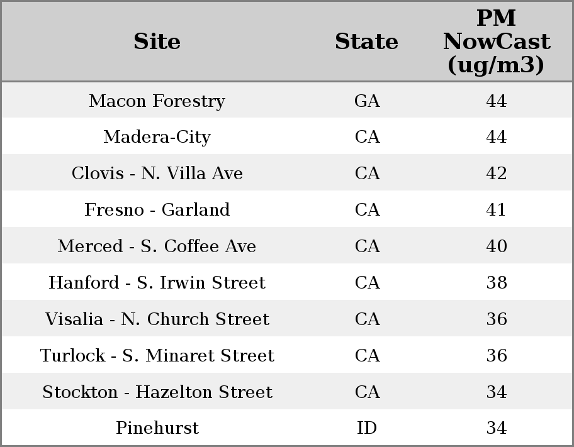
Task: Click the PM value 38
Action: click(496, 283)
